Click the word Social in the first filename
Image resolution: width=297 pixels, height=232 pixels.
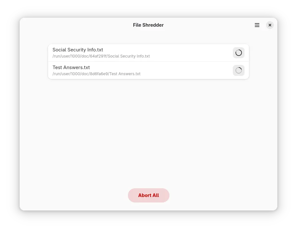pos(59,50)
